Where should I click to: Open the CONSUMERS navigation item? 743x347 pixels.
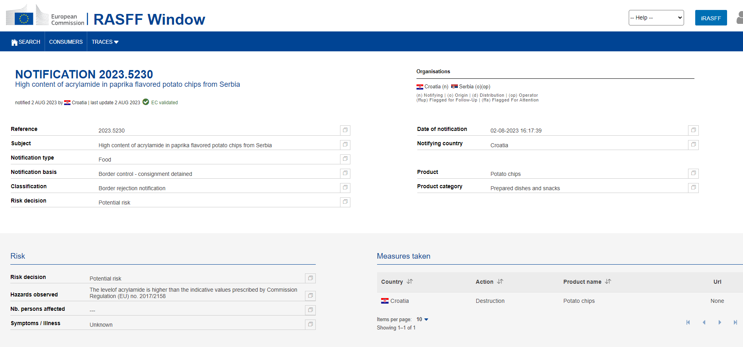point(66,42)
